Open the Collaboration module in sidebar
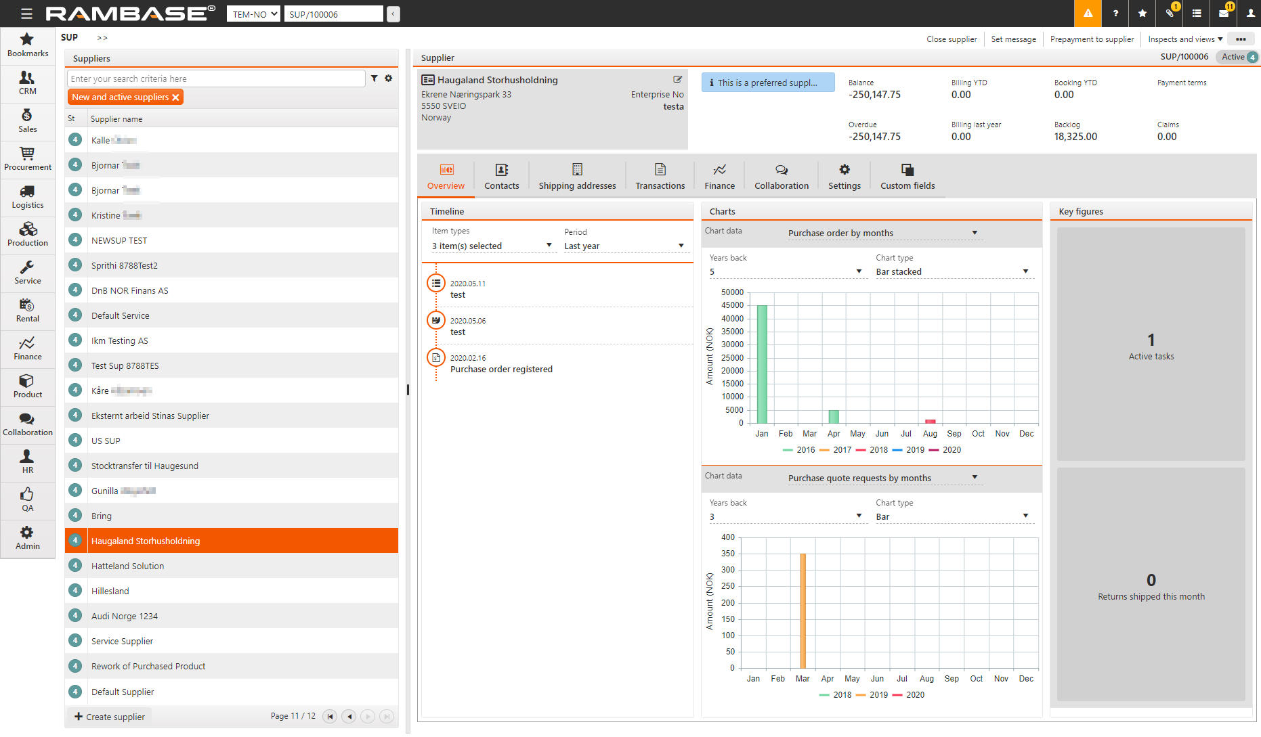Viewport: 1261px width, 737px height. coord(28,424)
